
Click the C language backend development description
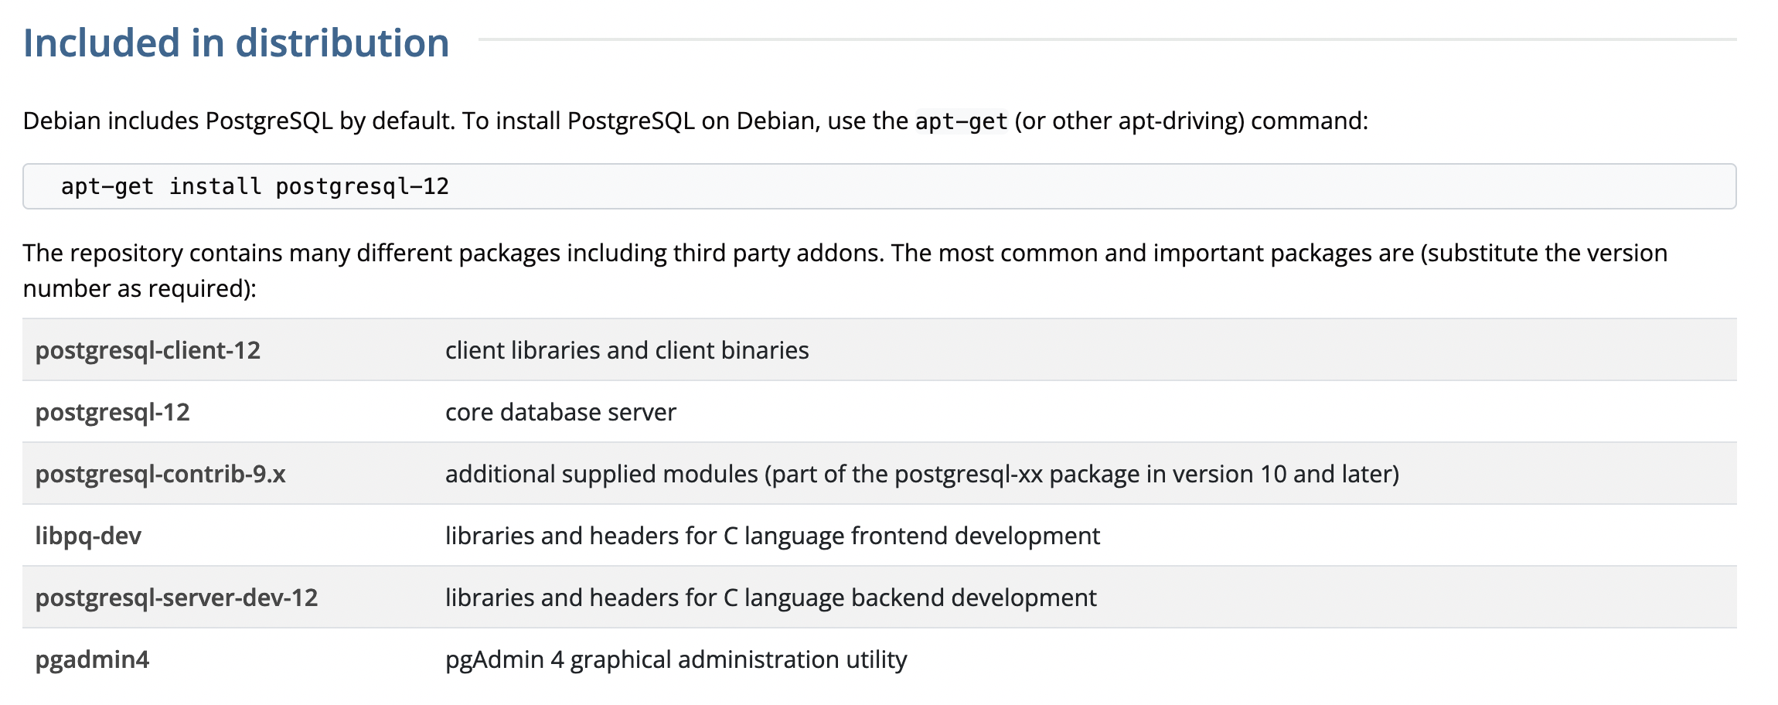click(x=771, y=598)
